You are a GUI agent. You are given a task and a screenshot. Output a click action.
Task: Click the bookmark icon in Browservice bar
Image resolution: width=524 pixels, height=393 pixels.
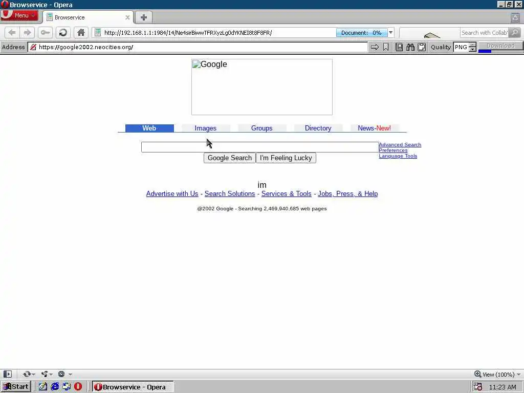pyautogui.click(x=386, y=47)
